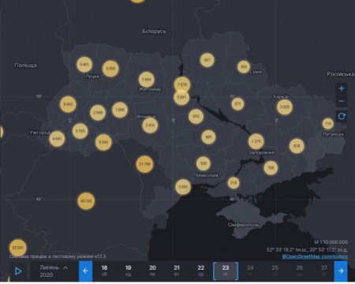Click the 7 279 cluster marker near Kyiv
This screenshot has height=284, width=355.
182,84
